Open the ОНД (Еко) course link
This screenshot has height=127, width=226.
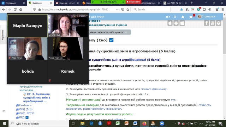(x=26, y=109)
